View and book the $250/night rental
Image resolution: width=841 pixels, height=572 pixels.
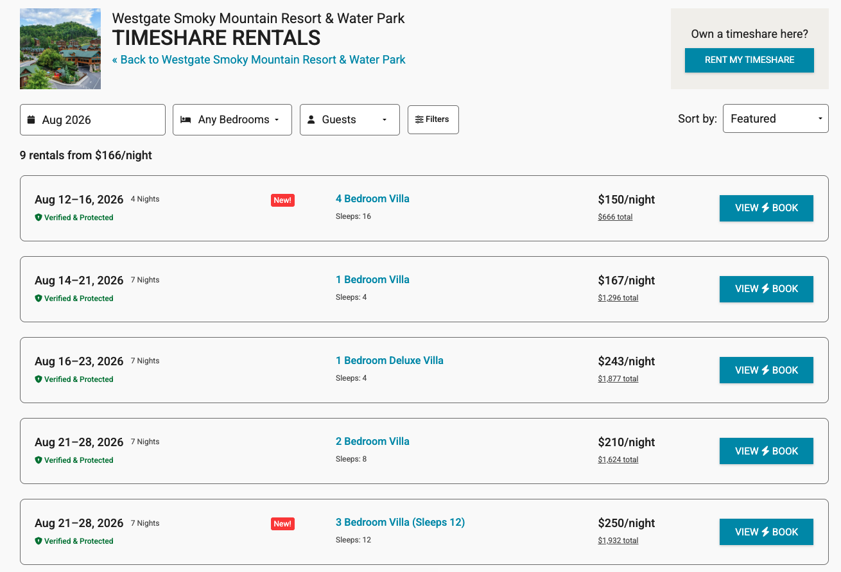click(x=767, y=532)
